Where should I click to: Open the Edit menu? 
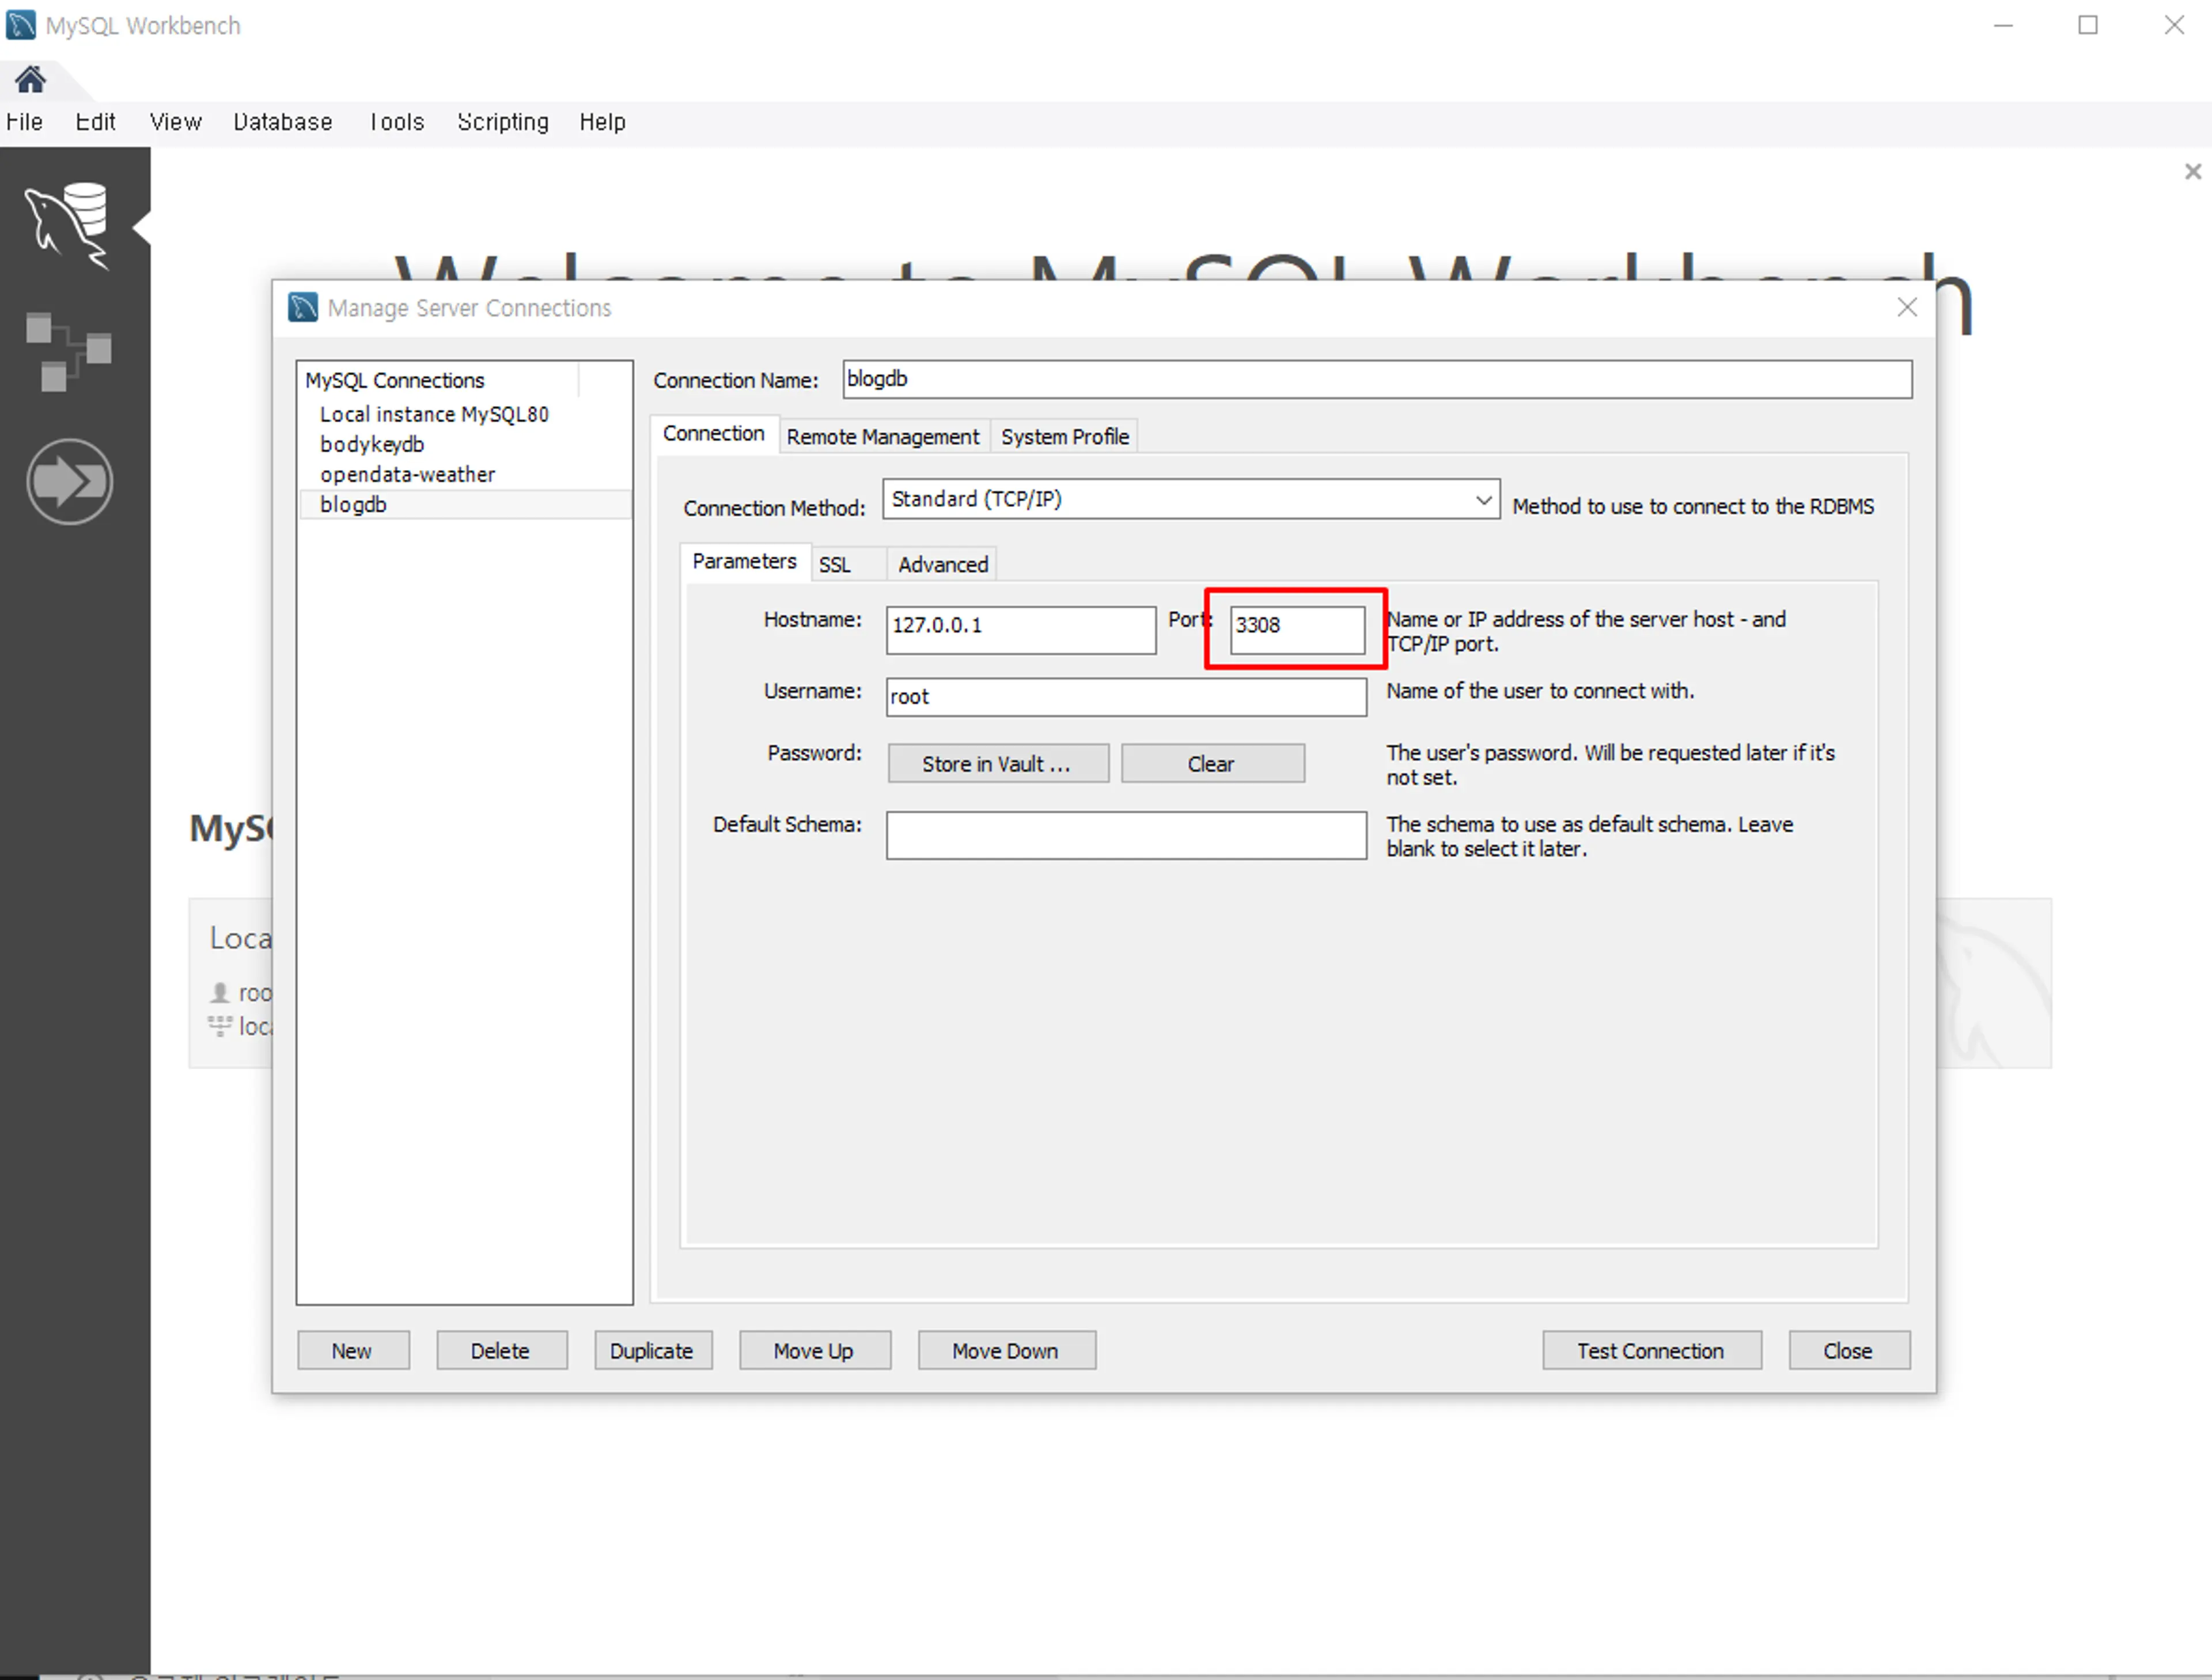95,122
